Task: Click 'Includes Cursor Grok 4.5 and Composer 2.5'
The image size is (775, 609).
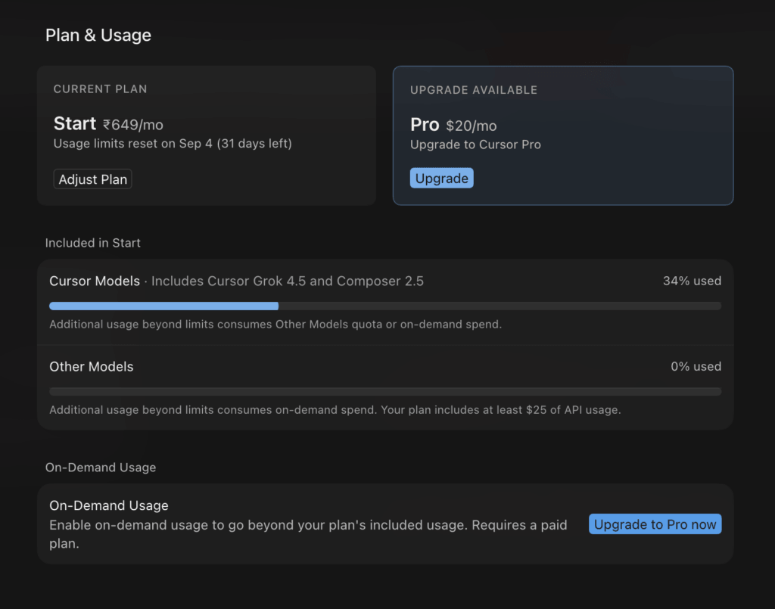Action: point(287,281)
